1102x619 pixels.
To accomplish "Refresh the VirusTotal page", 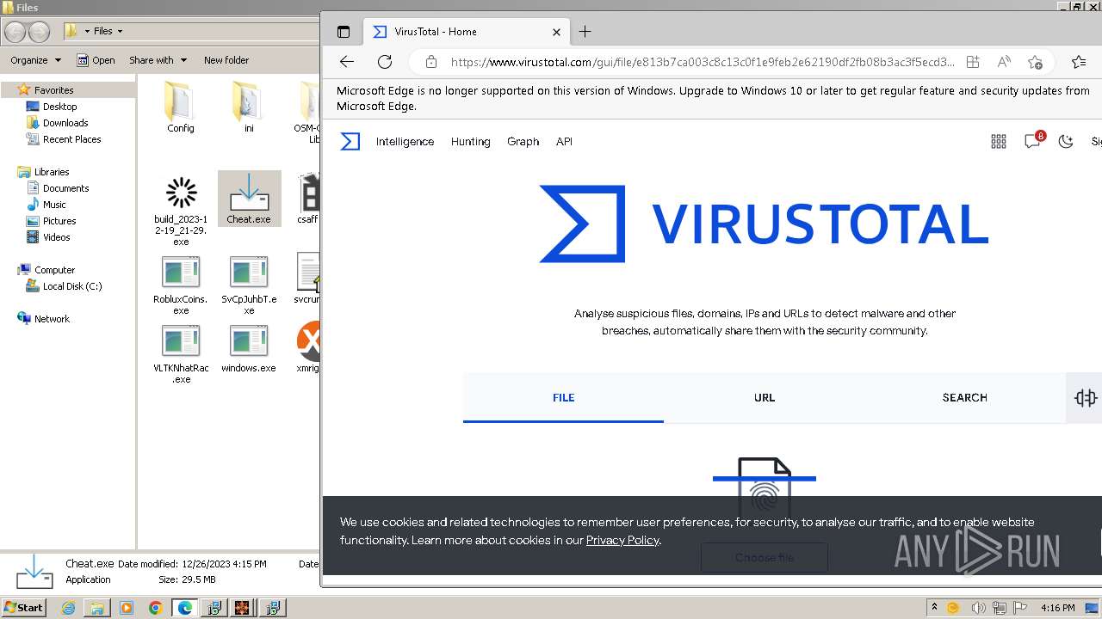I will click(x=385, y=62).
